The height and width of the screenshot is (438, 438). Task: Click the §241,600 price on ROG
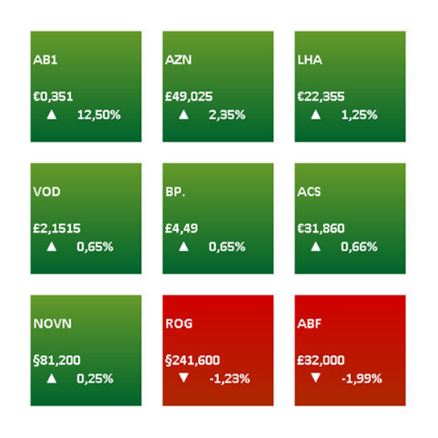[x=192, y=361]
